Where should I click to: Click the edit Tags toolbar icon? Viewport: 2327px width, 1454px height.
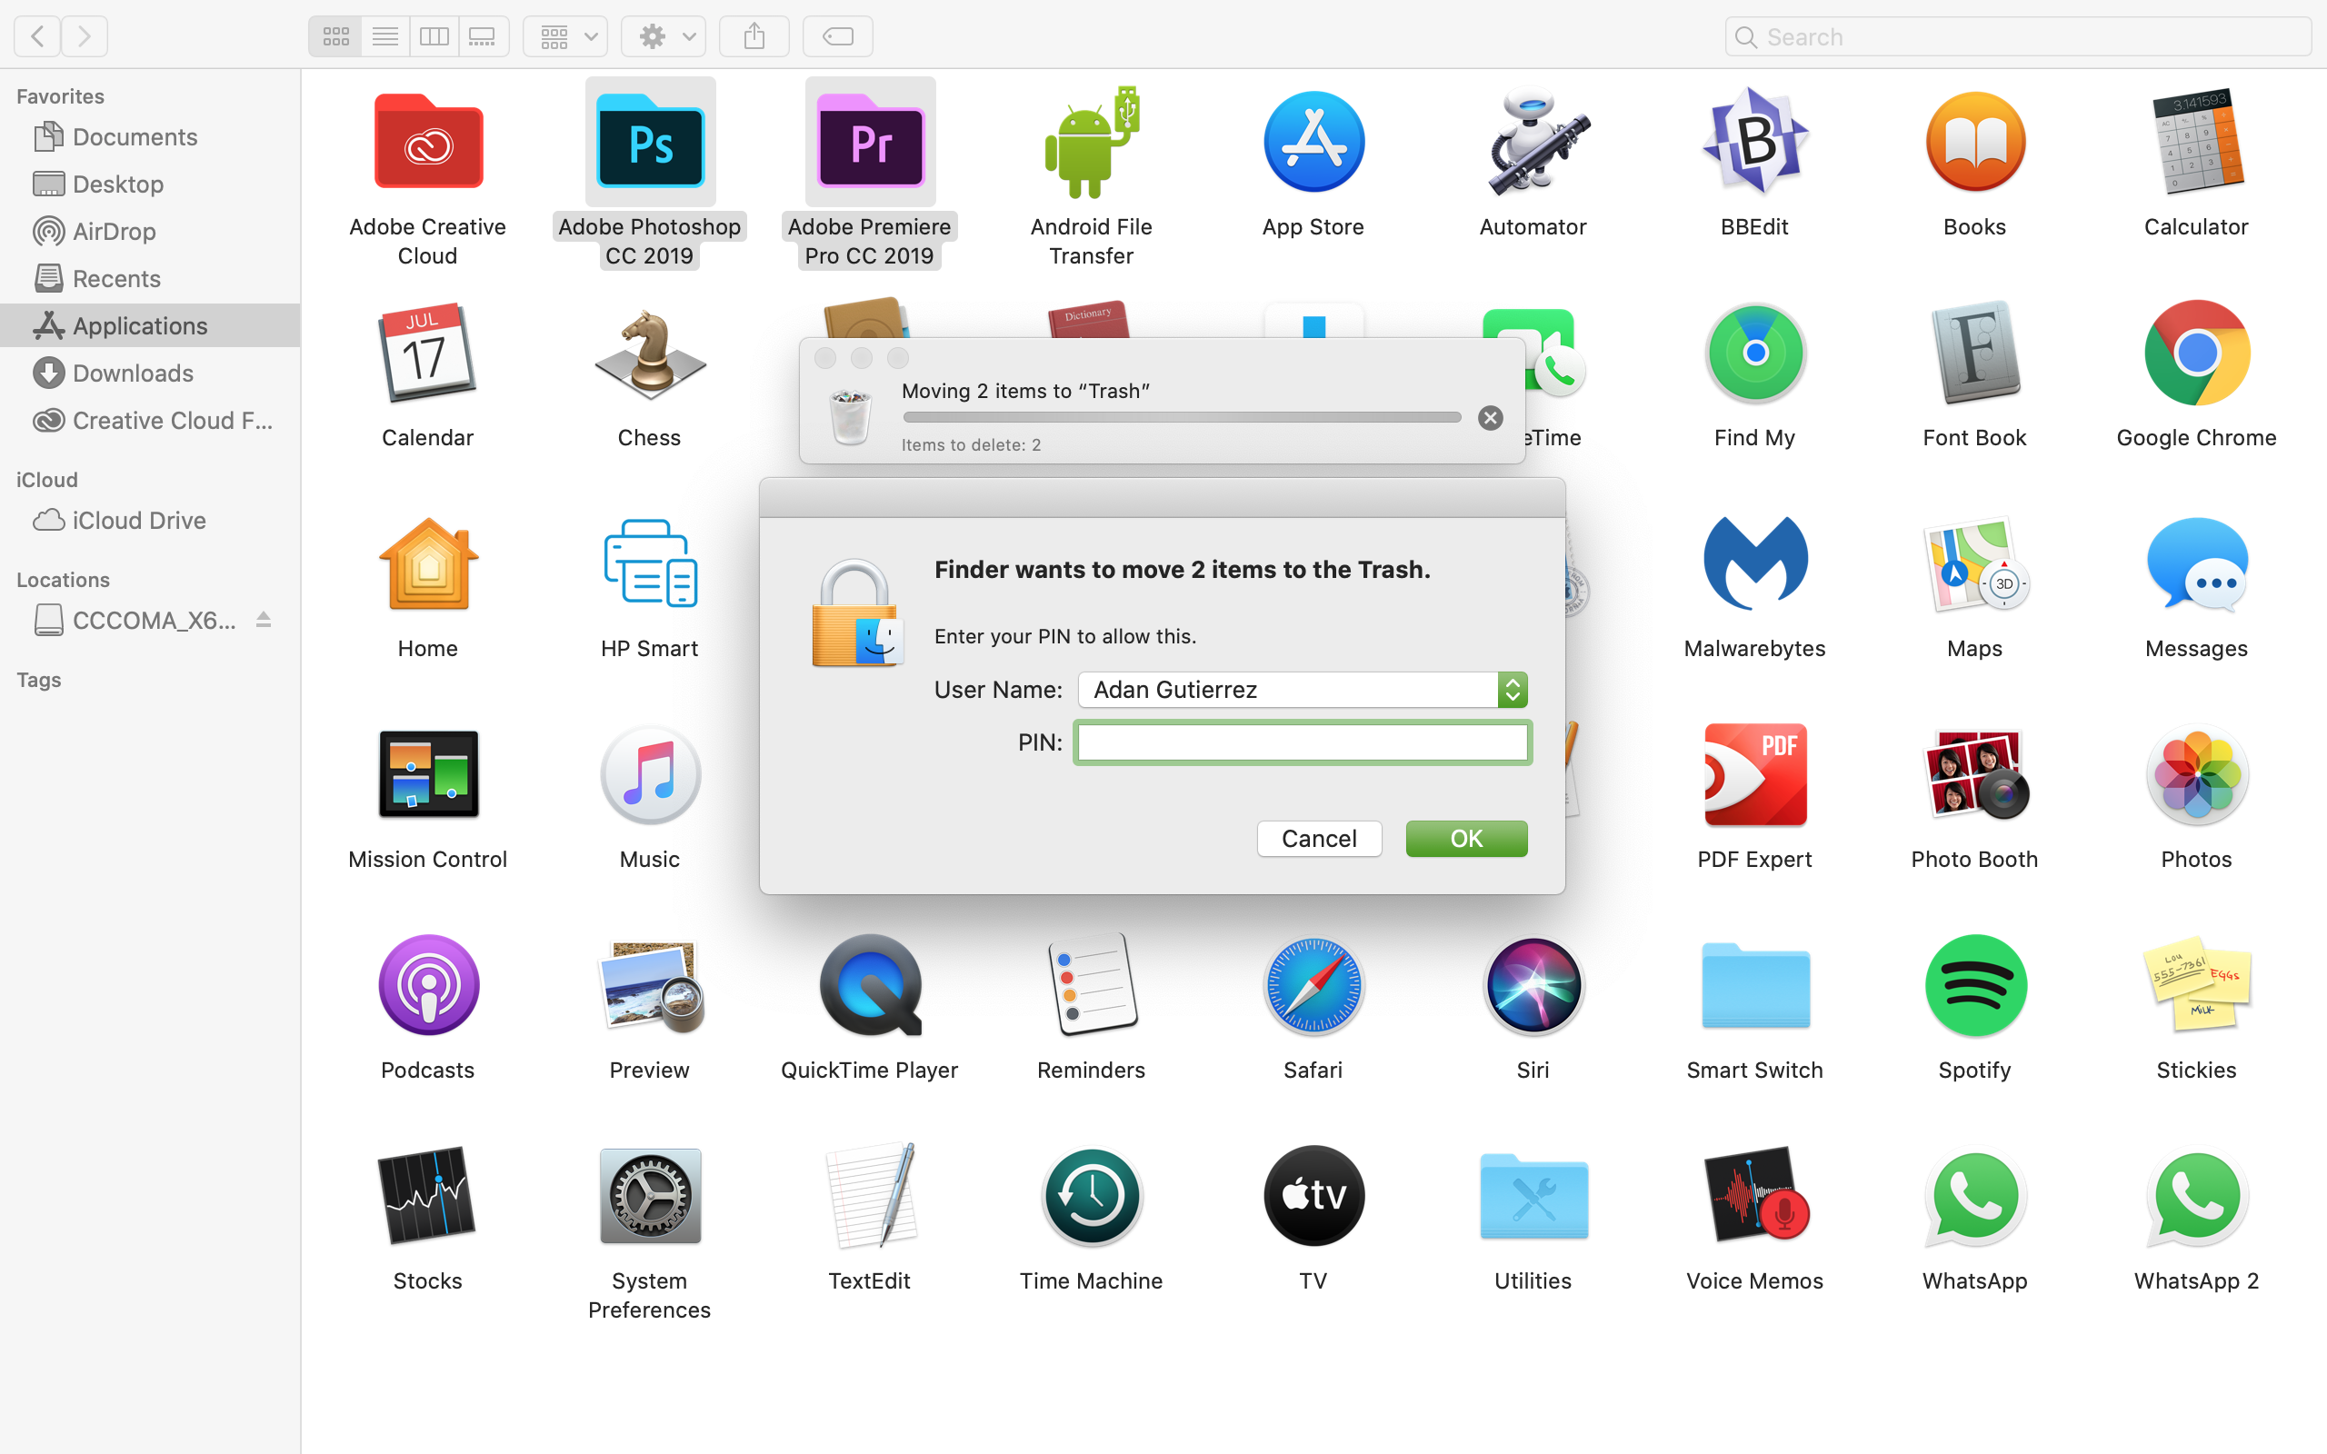click(x=837, y=36)
